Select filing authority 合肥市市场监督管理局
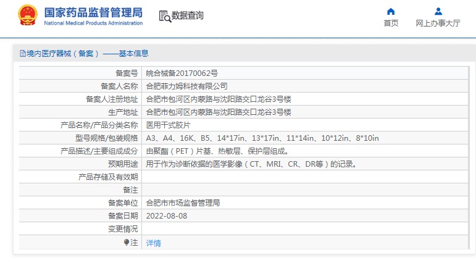This screenshot has height=263, width=476. click(x=183, y=203)
